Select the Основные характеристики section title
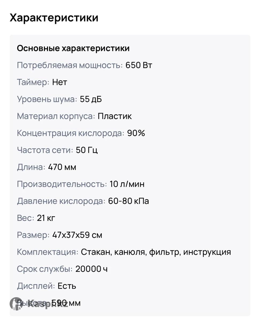 (73, 48)
